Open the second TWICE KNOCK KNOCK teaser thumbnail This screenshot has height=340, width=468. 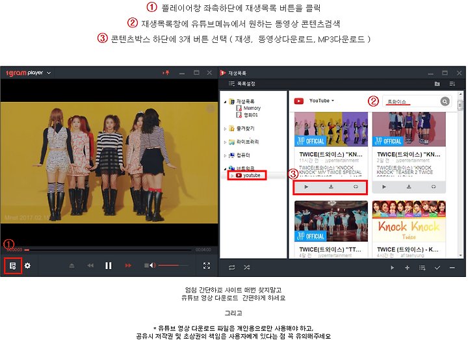[409, 129]
